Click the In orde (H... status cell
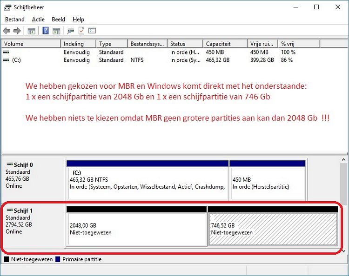Viewport: 349px width, 276px height. pyautogui.click(x=185, y=52)
